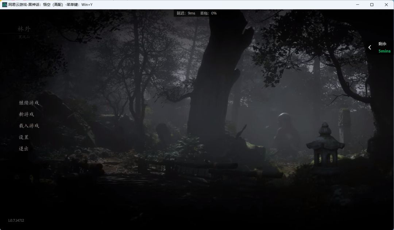Click the 5mins remaining time text

pos(385,51)
